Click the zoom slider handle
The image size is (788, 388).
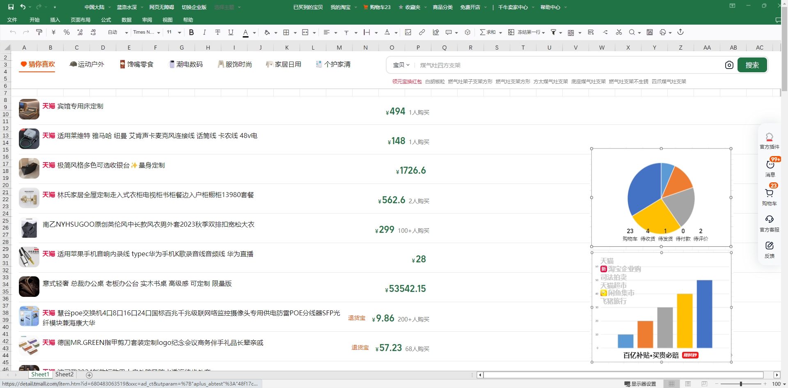point(741,384)
